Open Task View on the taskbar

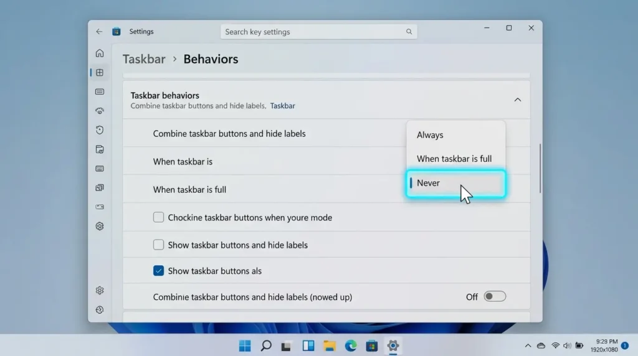[x=287, y=346]
